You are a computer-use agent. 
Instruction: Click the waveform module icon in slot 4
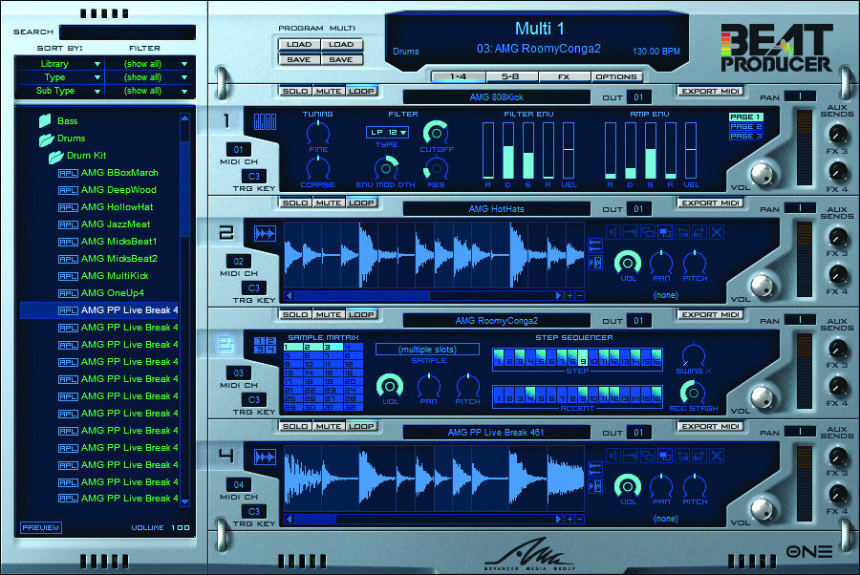coord(265,457)
